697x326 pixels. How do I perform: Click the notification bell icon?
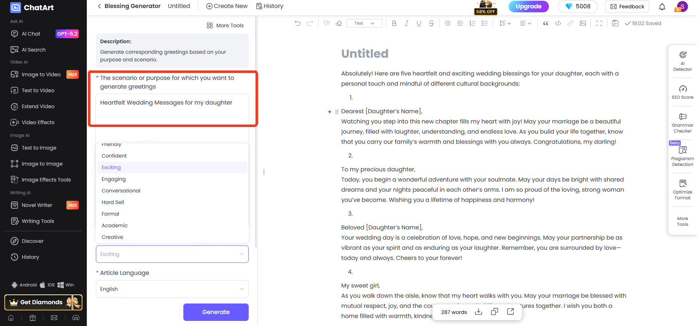(662, 7)
